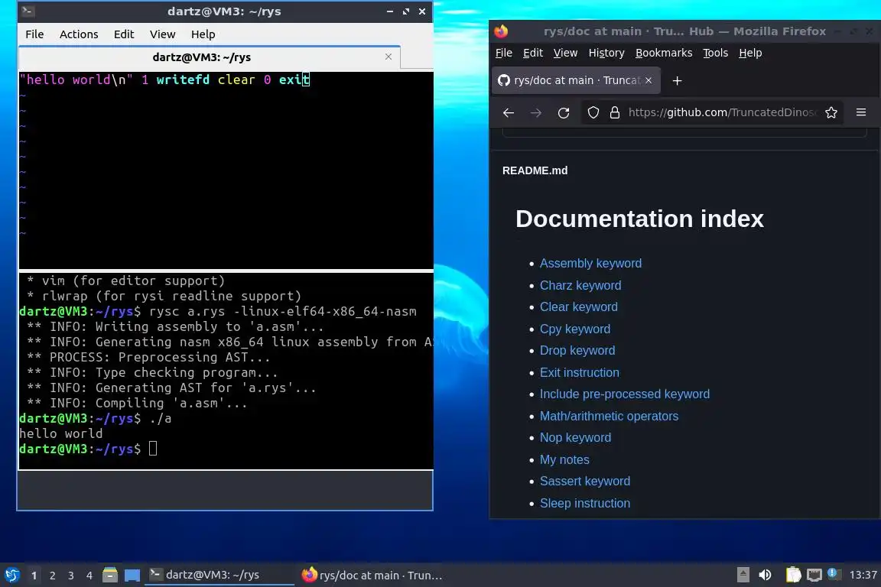The image size is (881, 587).
Task: Open Clear keyword link
Action: [579, 306]
